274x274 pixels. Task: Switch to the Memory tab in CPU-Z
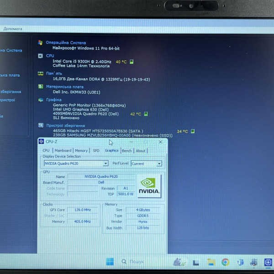(x=81, y=150)
